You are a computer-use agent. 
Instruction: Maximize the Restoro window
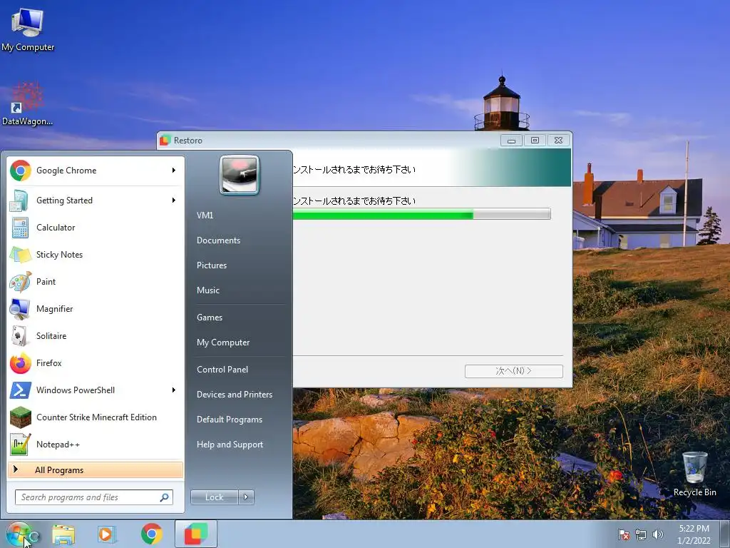pos(535,141)
